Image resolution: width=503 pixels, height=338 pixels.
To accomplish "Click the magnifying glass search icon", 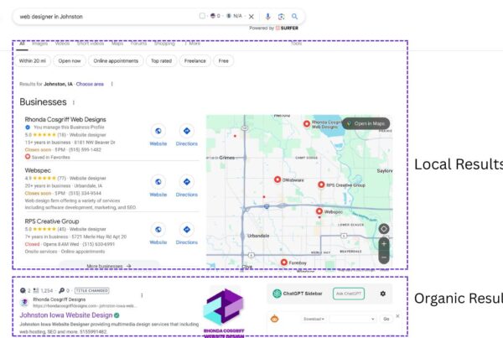I will [x=294, y=16].
